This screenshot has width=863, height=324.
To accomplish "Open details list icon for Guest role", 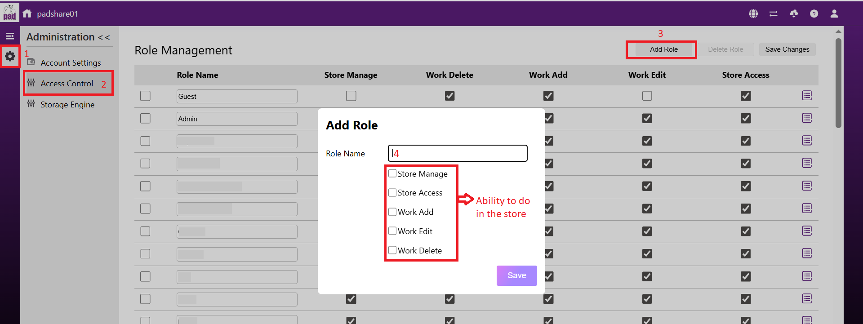I will (x=807, y=96).
